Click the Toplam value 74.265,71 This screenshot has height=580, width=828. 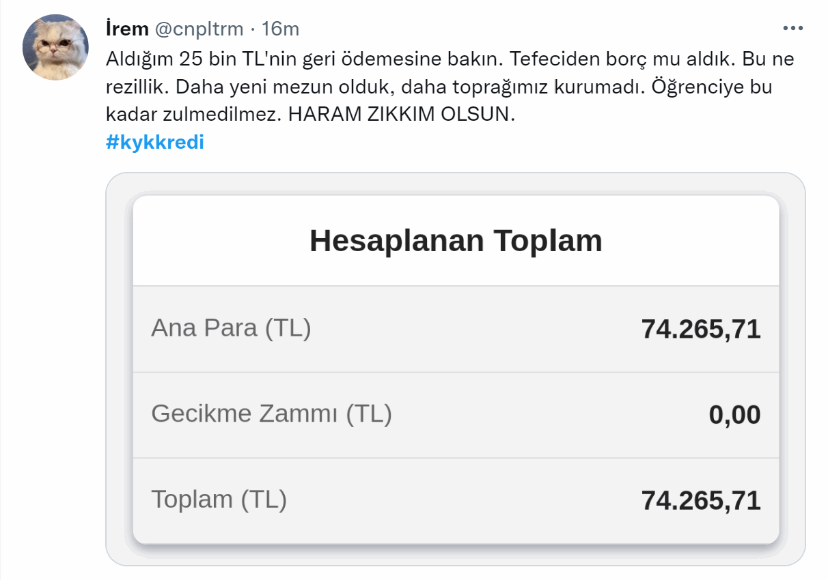701,501
